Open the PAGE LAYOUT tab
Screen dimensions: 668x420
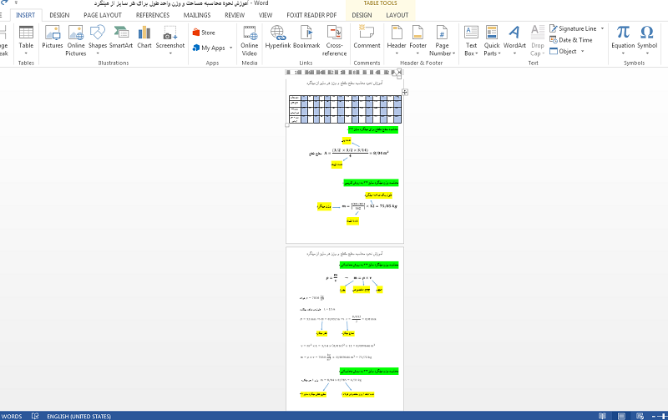point(103,15)
